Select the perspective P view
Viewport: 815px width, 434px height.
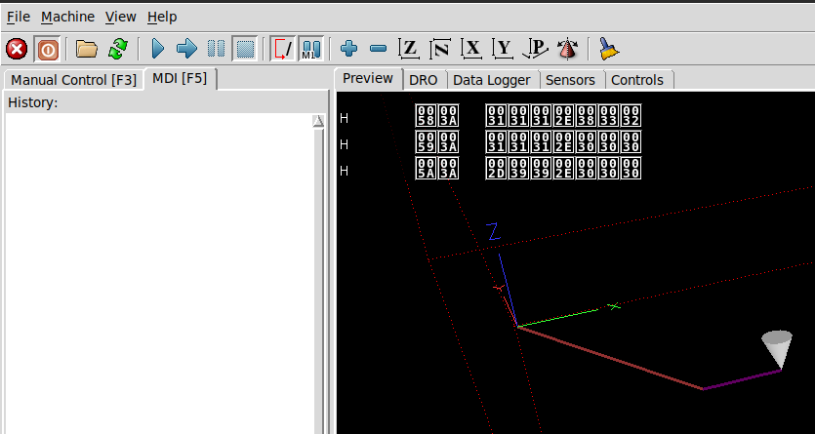[535, 49]
